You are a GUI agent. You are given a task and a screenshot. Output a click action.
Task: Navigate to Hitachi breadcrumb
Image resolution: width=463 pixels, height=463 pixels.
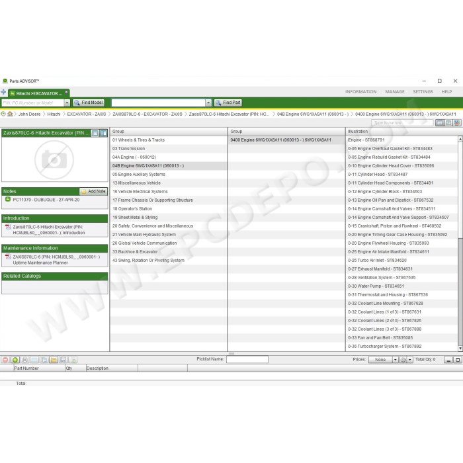pyautogui.click(x=54, y=114)
